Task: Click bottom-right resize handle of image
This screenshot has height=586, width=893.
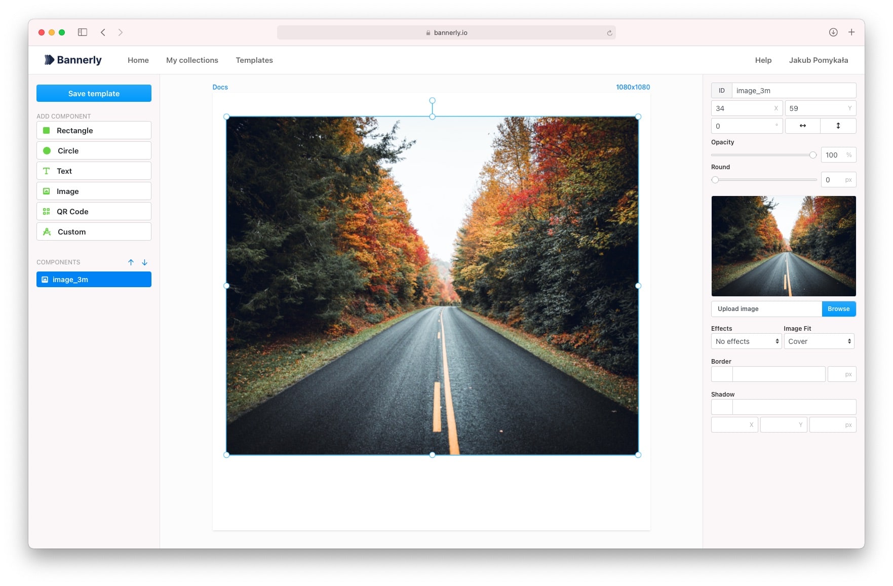Action: click(638, 455)
